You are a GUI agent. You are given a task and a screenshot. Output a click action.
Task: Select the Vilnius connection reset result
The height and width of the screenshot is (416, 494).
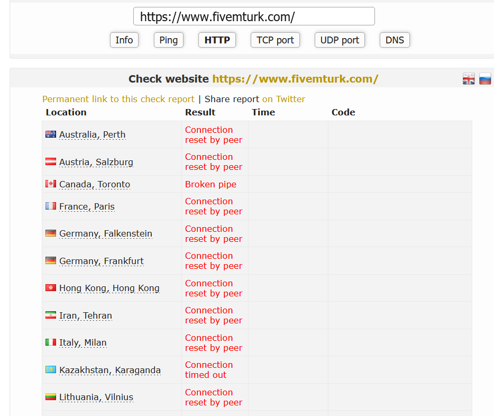coord(214,397)
